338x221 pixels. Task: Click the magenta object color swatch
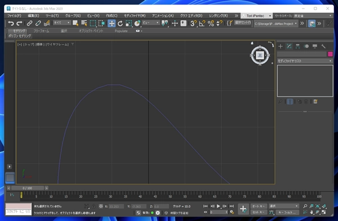tap(330, 54)
